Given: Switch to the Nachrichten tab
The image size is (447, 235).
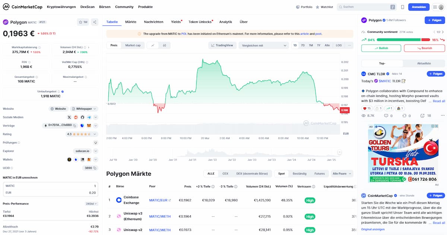Looking at the screenshot, I should pos(153,22).
